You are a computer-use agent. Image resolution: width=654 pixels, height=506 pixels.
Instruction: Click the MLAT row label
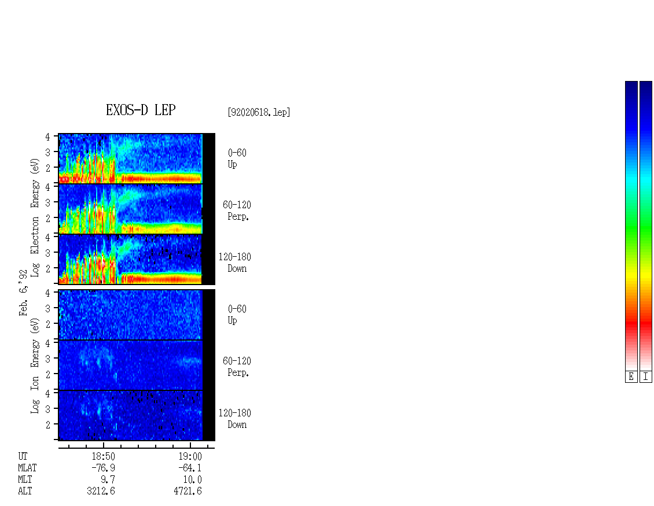tap(28, 468)
